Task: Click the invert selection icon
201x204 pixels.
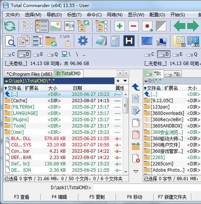Action: click(x=161, y=26)
